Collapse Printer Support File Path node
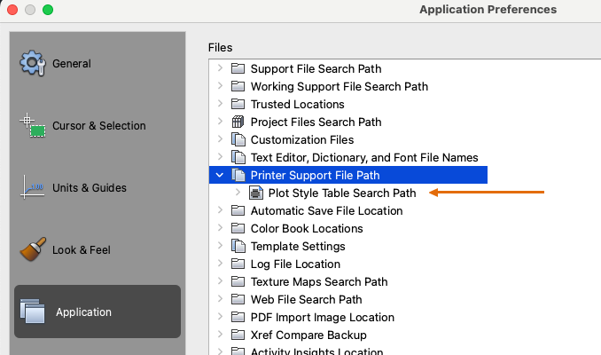 click(x=220, y=175)
